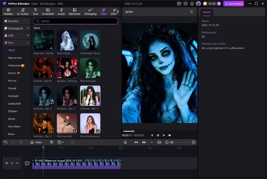Click the microphone voiceover icon
267x179 pixels.
click(x=125, y=142)
